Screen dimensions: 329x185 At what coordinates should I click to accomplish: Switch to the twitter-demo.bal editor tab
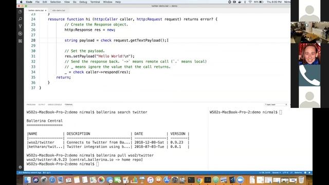tap(36, 10)
